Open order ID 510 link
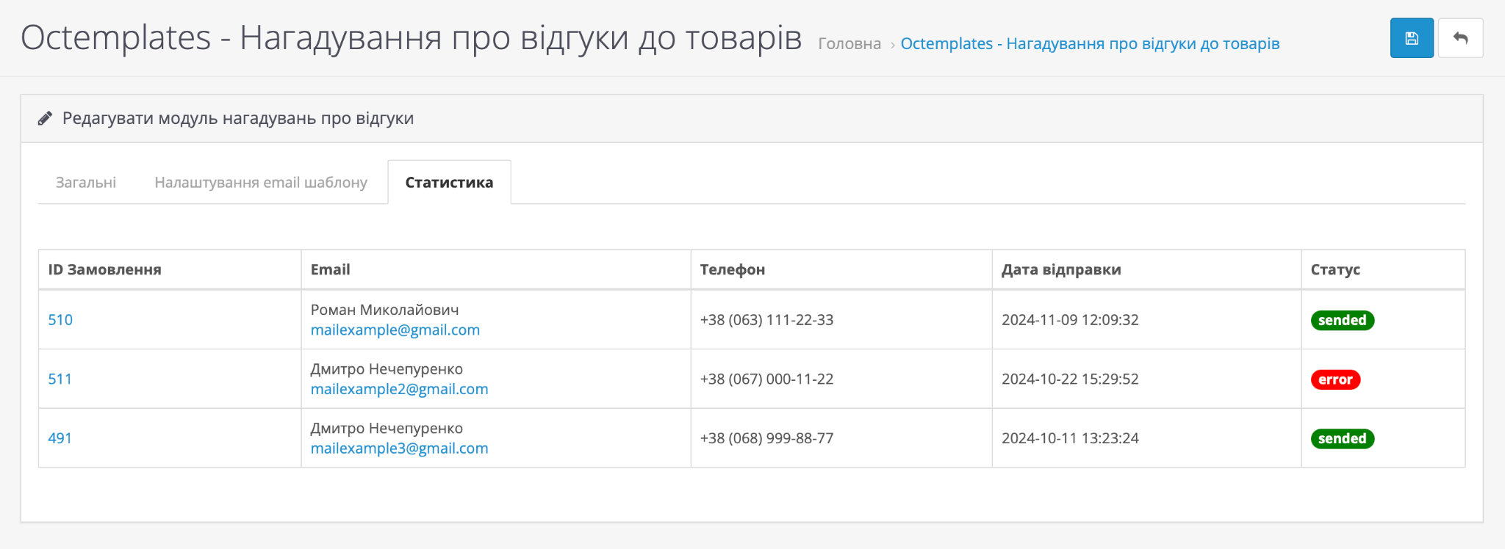This screenshot has height=549, width=1505. 60,320
